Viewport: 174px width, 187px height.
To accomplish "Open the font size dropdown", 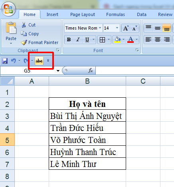I will coord(117,28).
